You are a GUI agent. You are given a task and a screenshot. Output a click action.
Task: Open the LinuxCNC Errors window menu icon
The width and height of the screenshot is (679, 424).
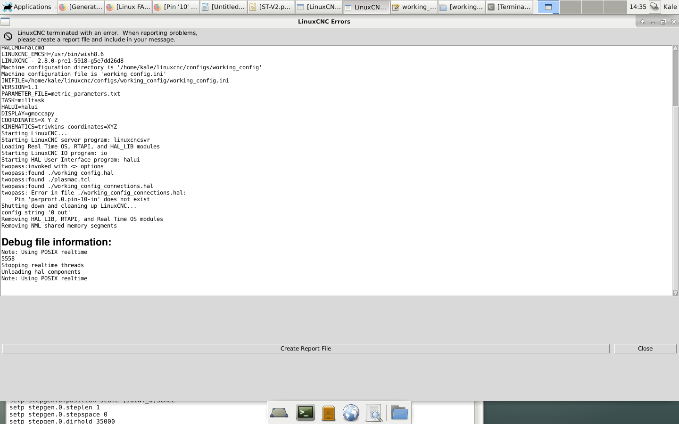5,21
